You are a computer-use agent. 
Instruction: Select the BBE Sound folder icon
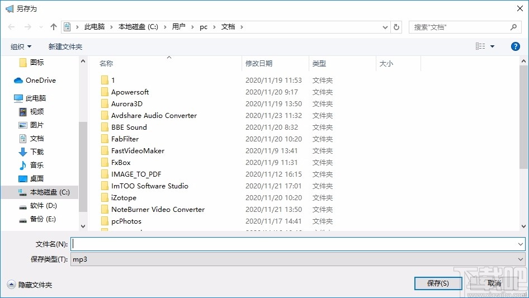coord(105,127)
